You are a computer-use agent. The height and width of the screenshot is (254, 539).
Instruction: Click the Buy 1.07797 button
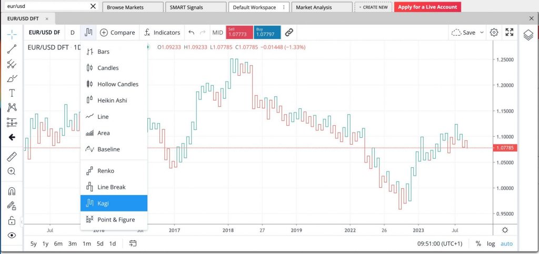(267, 33)
